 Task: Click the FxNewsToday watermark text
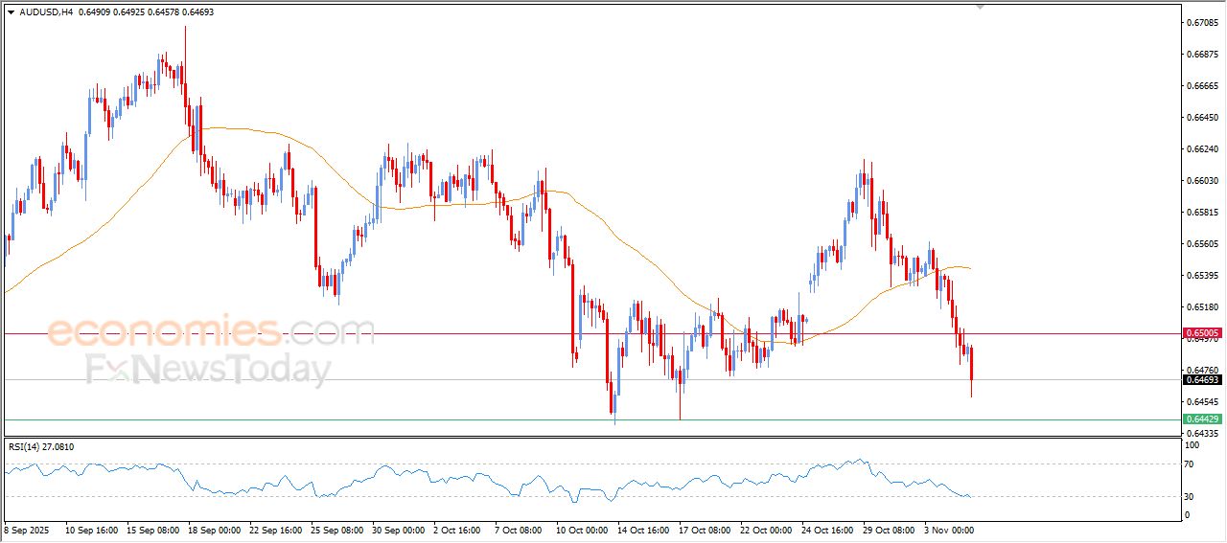click(209, 370)
